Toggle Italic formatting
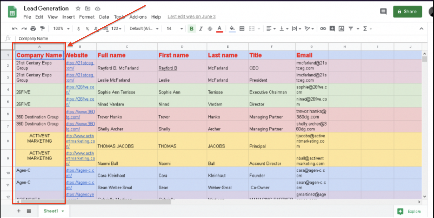 tap(201, 29)
